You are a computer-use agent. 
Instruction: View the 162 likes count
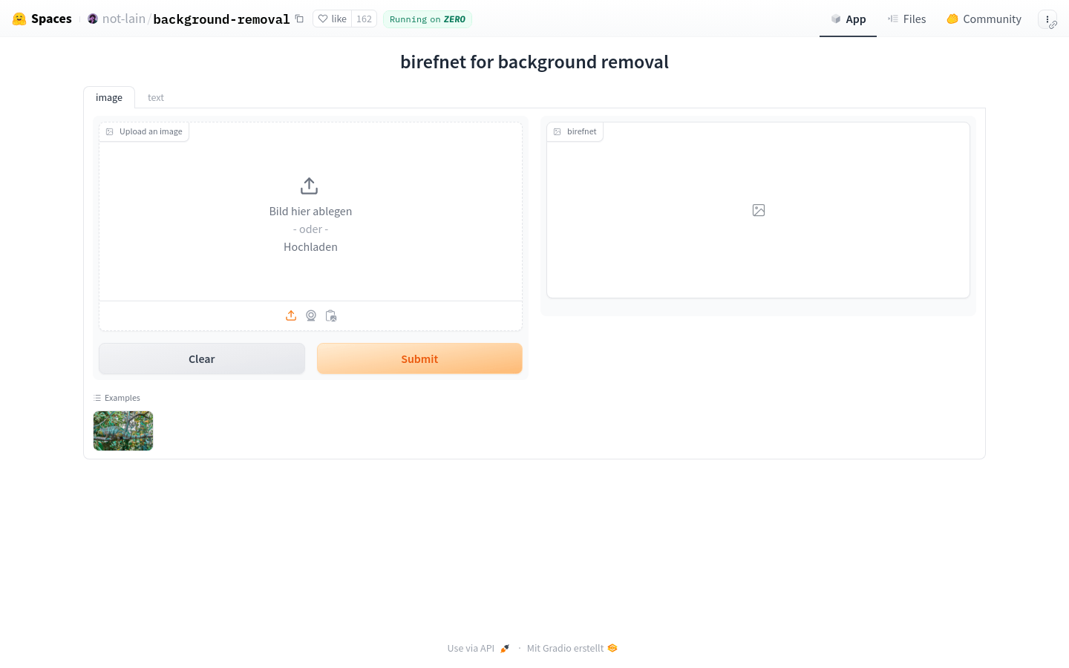[364, 19]
